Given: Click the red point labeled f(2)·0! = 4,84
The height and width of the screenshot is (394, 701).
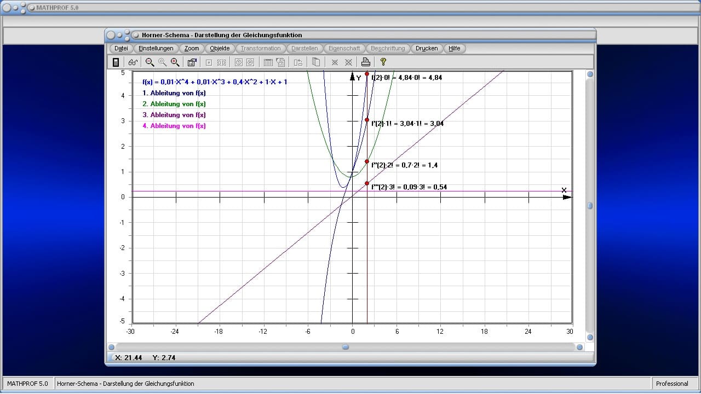Looking at the screenshot, I should (x=367, y=73).
